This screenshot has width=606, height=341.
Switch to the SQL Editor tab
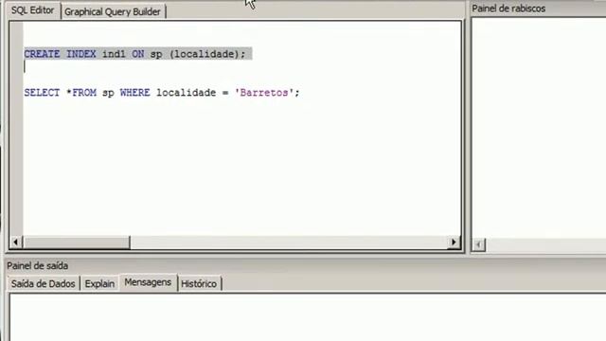click(x=33, y=10)
